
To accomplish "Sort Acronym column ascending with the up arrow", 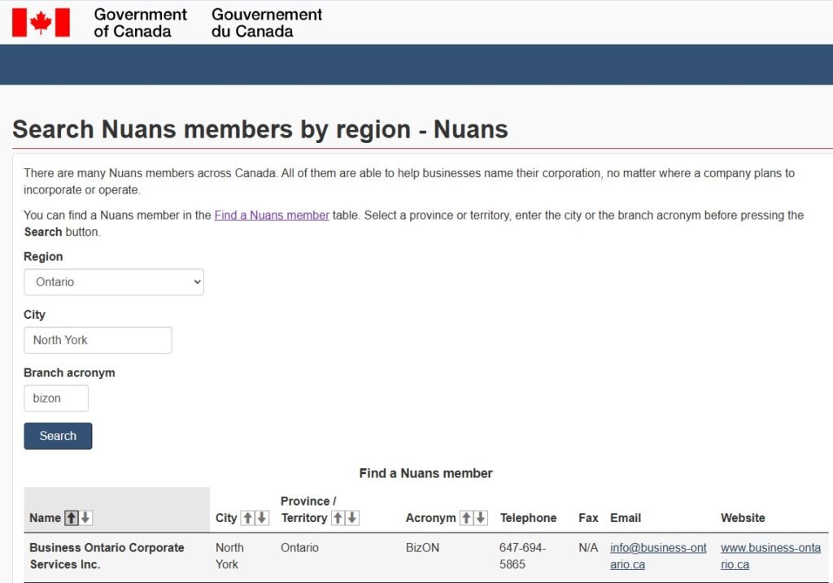I will (x=466, y=518).
